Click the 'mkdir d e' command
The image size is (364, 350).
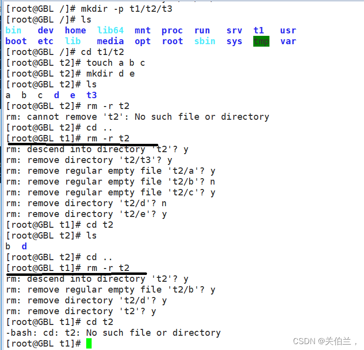point(111,74)
